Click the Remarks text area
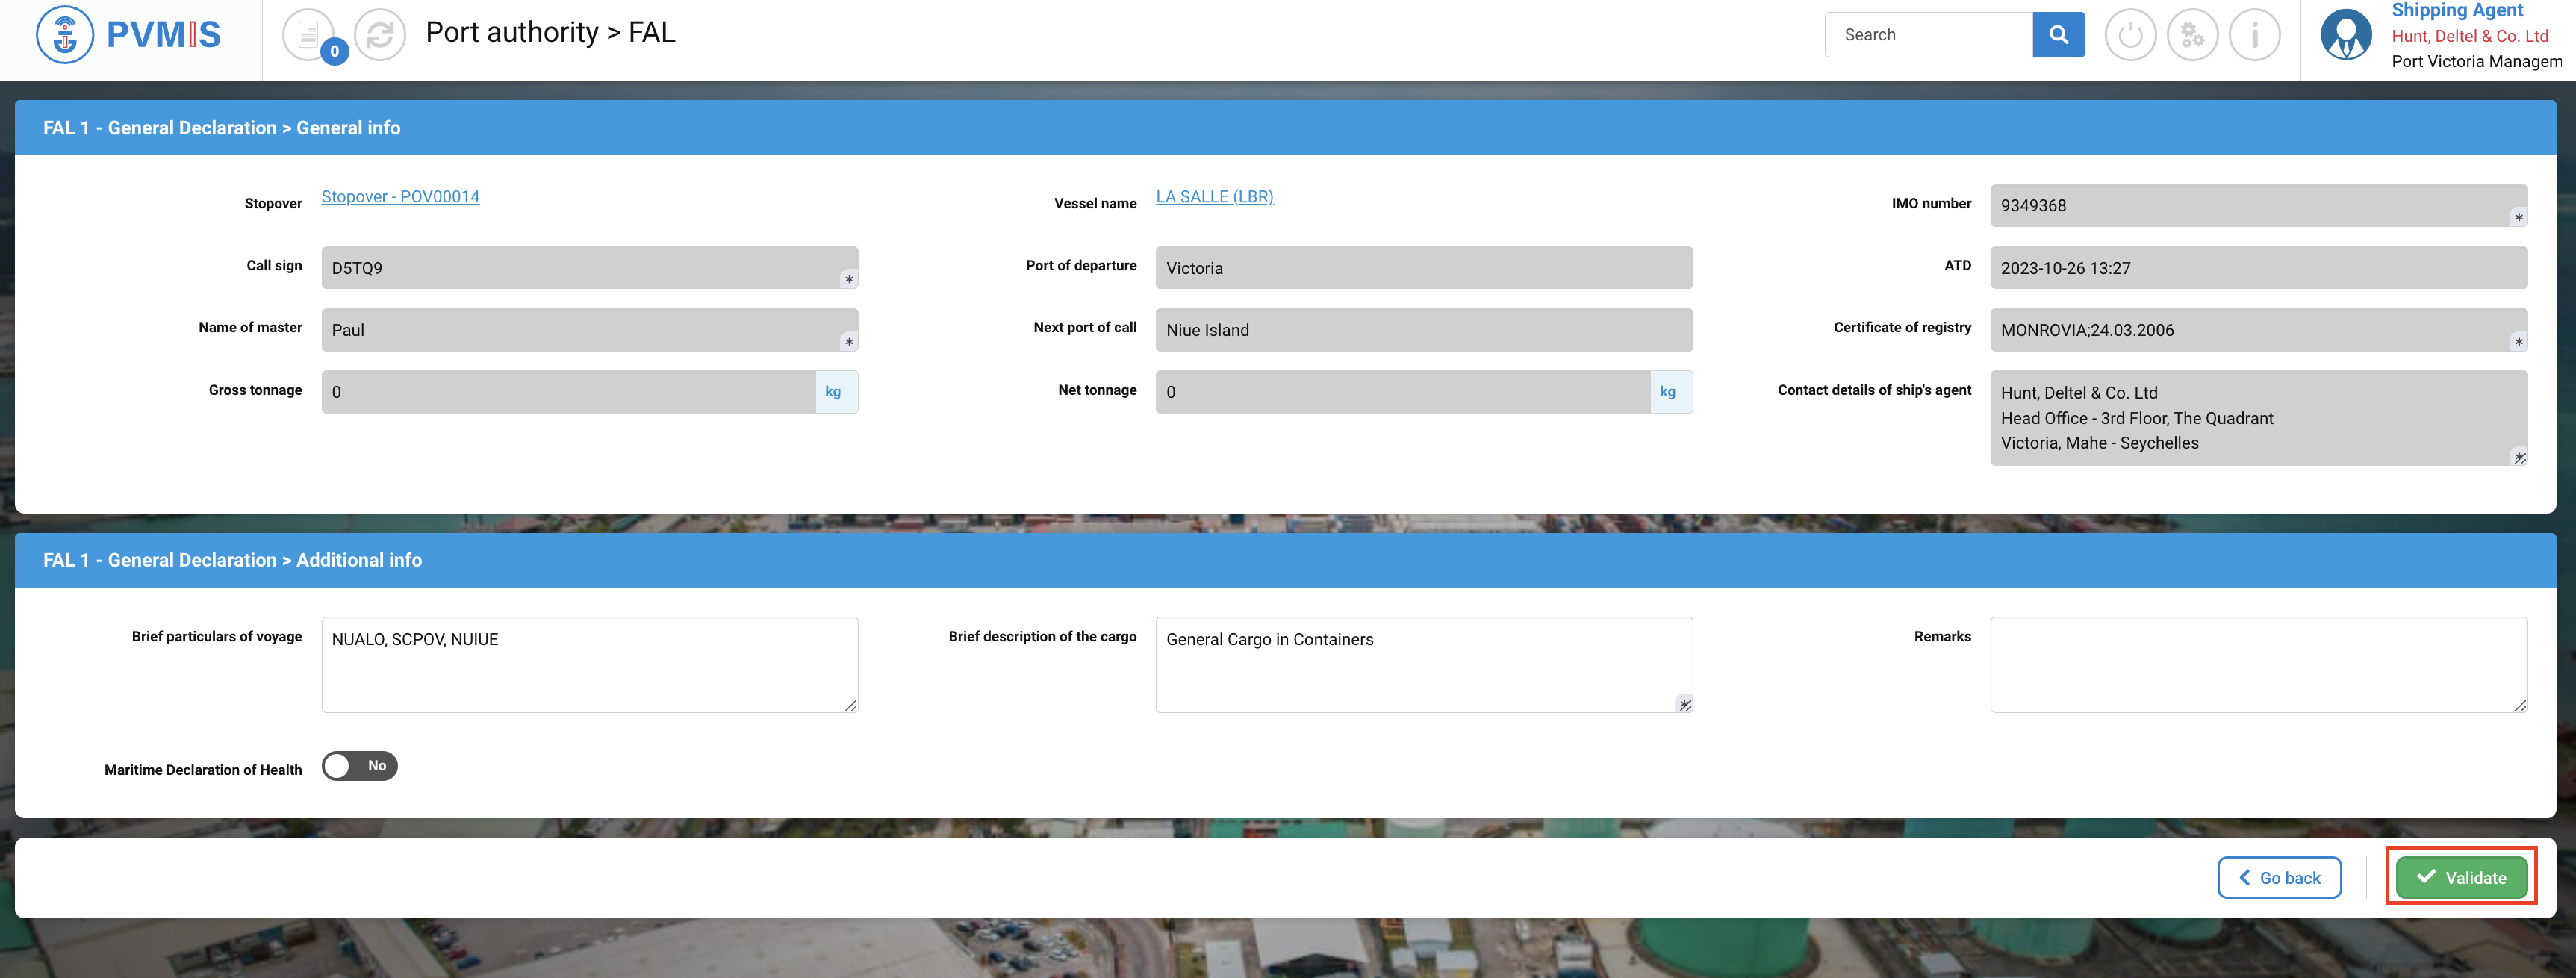Screen dimensions: 2576x978 click(x=2258, y=664)
